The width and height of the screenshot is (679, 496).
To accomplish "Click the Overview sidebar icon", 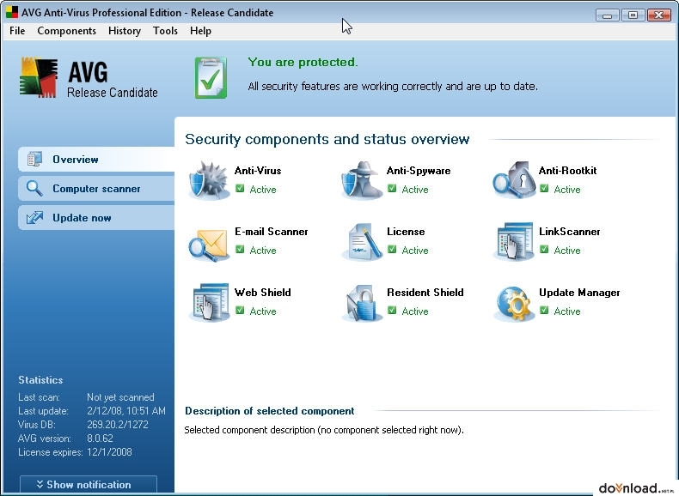I will click(x=34, y=159).
